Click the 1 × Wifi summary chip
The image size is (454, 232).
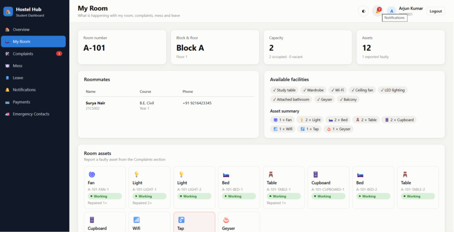[283, 129]
